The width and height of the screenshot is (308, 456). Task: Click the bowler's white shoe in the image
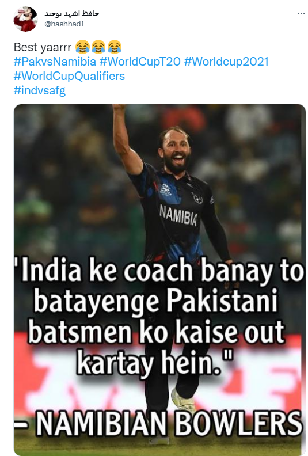[x=184, y=400]
